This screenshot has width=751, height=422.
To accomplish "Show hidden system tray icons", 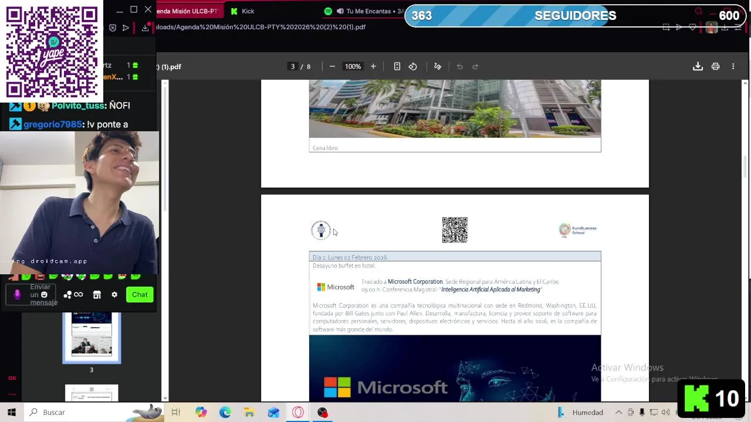I will (x=618, y=413).
